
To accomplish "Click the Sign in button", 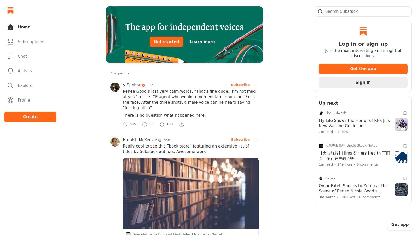I will coord(363,83).
